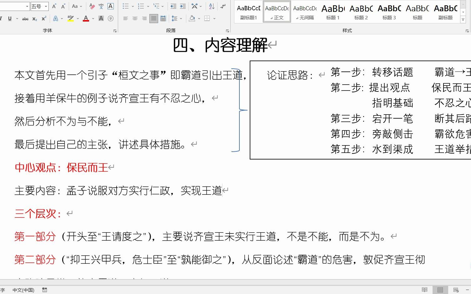
Task: Expand bullet library dropdown arrow
Action: click(133, 6)
